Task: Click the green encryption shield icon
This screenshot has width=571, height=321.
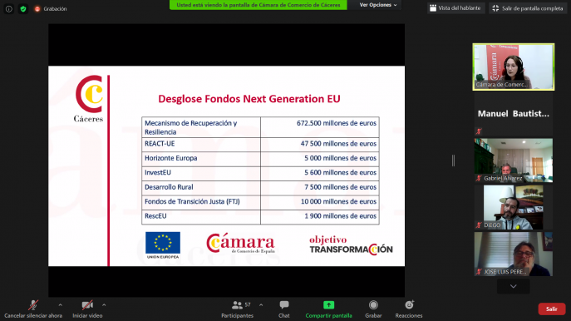Action: (23, 9)
